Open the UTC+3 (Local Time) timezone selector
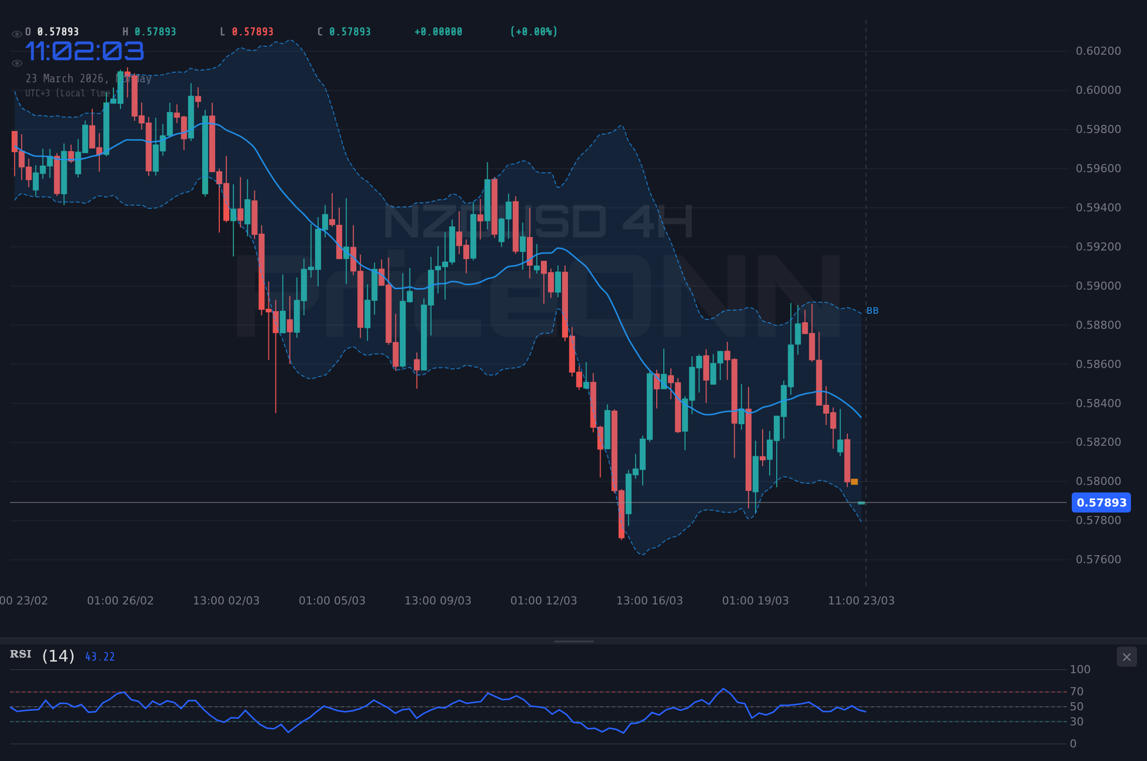 point(70,93)
